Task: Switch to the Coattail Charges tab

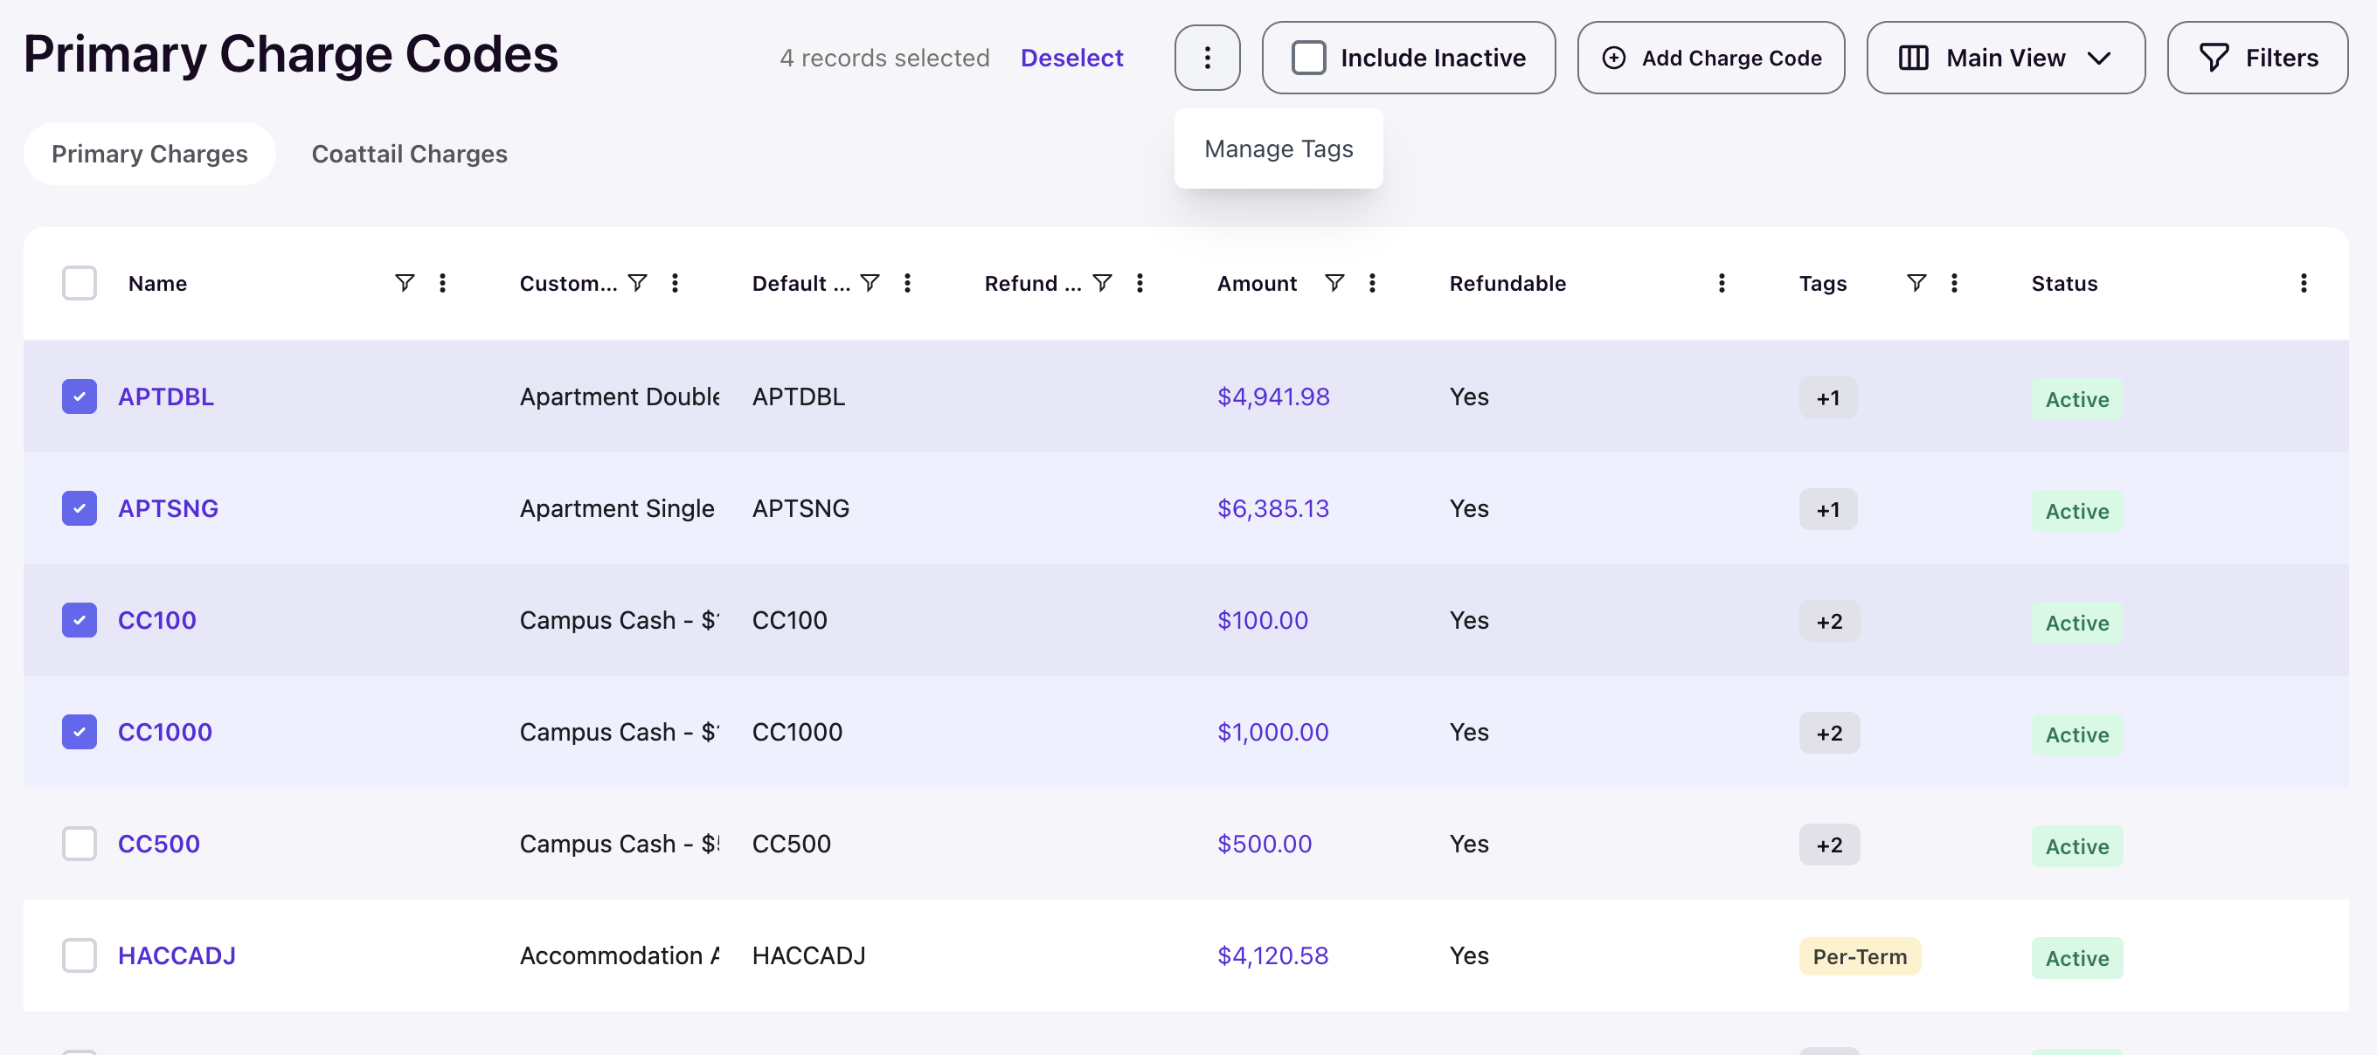Action: (409, 153)
